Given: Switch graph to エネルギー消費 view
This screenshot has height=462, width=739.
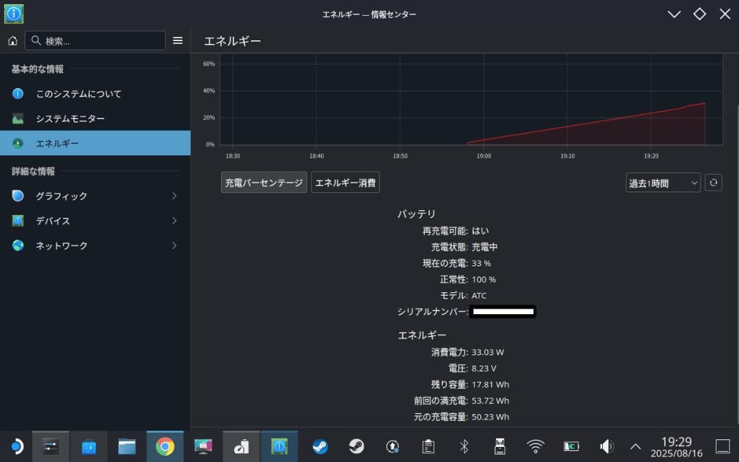Looking at the screenshot, I should point(346,182).
